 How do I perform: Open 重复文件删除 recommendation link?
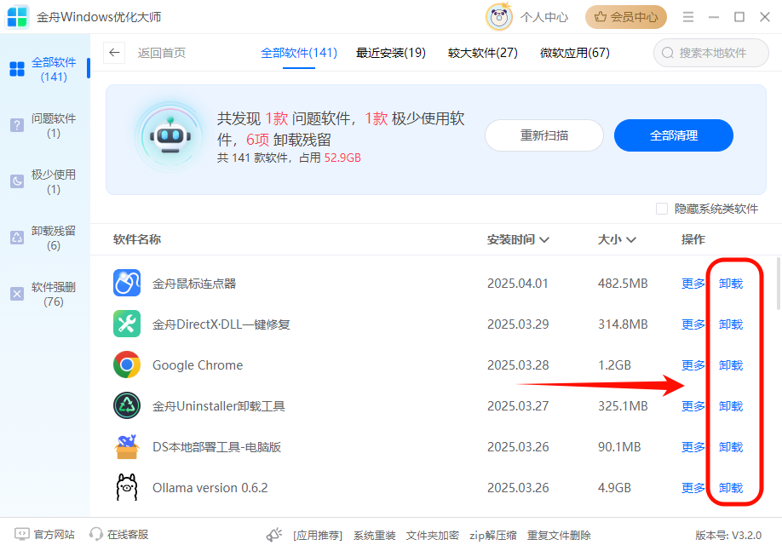pos(559,535)
